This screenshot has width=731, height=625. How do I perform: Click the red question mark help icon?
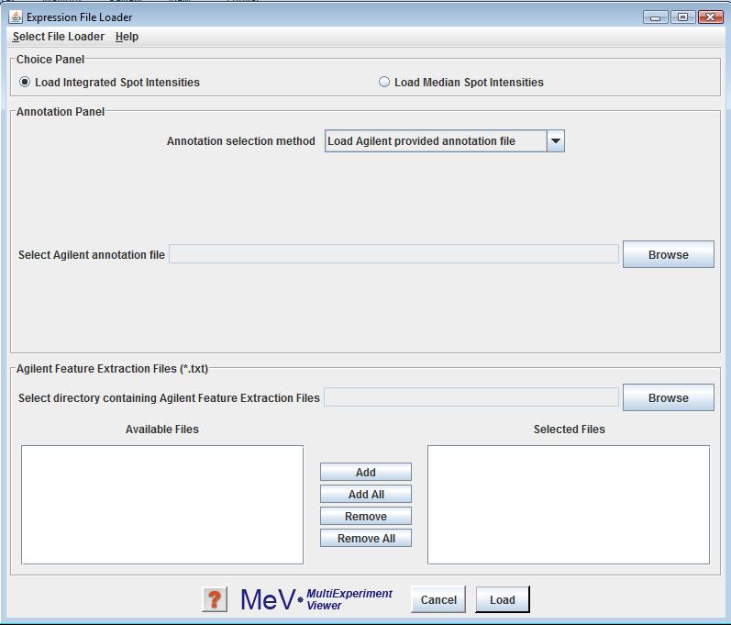pyautogui.click(x=215, y=599)
